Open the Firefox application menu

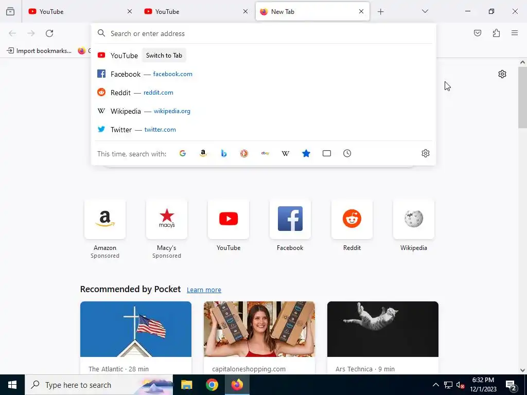click(515, 33)
